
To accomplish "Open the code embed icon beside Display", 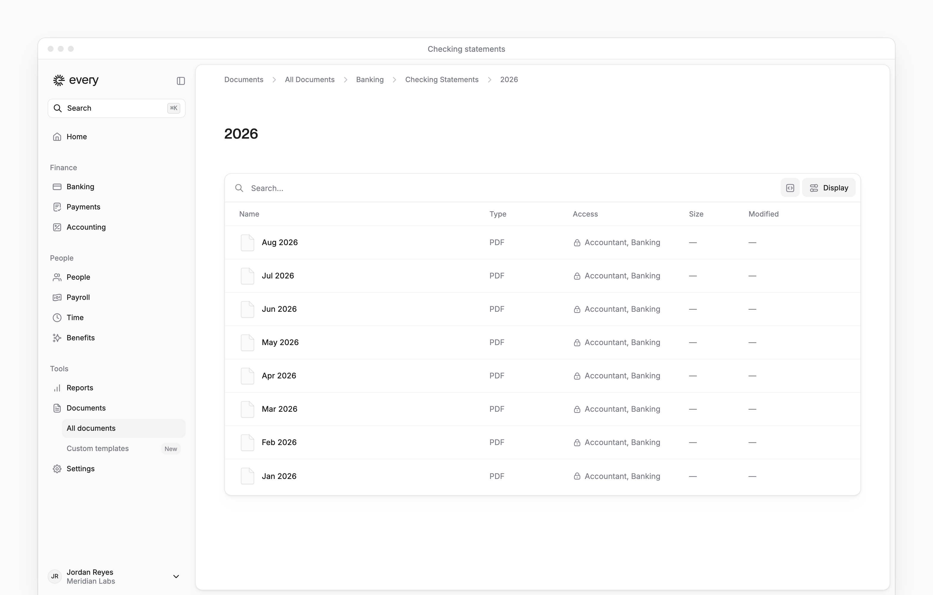I will [x=790, y=188].
